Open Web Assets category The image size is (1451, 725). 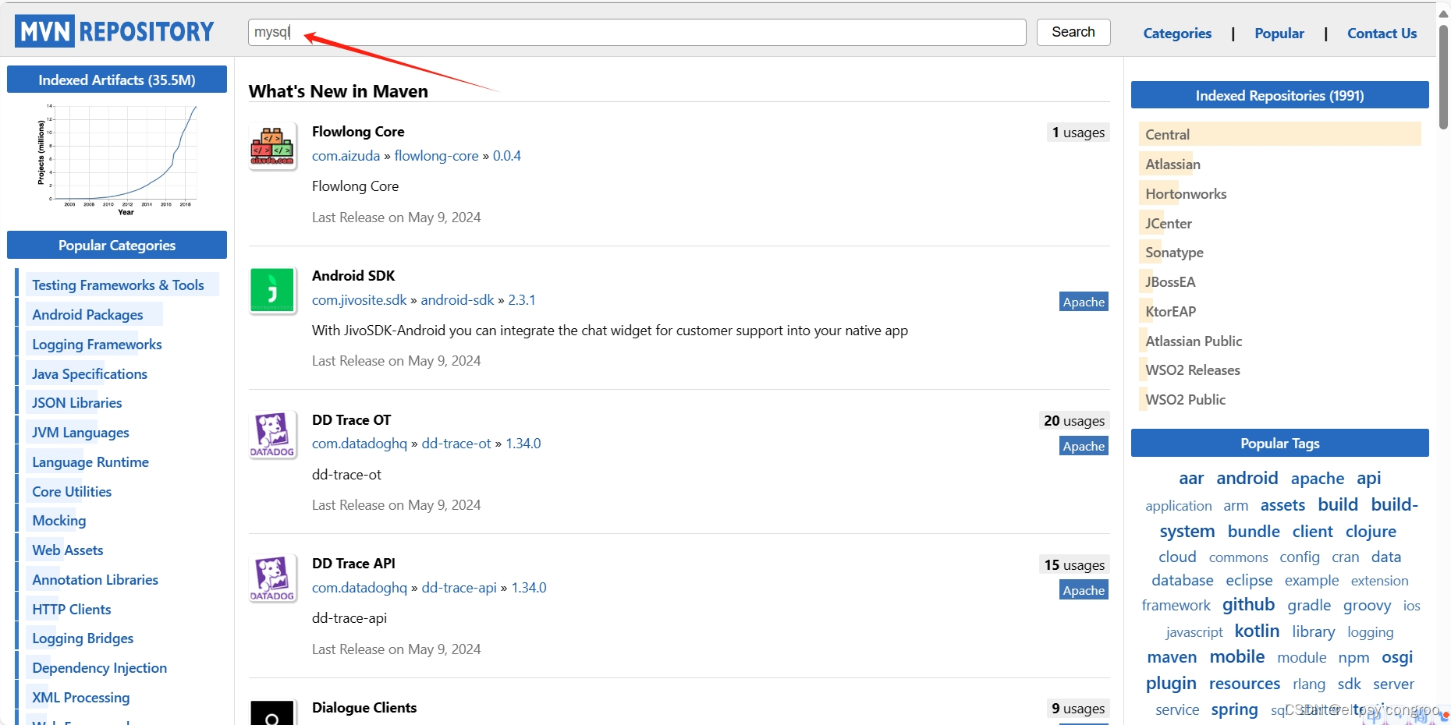68,550
